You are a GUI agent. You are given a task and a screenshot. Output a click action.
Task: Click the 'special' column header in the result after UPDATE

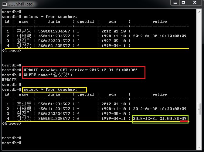coord(86,94)
